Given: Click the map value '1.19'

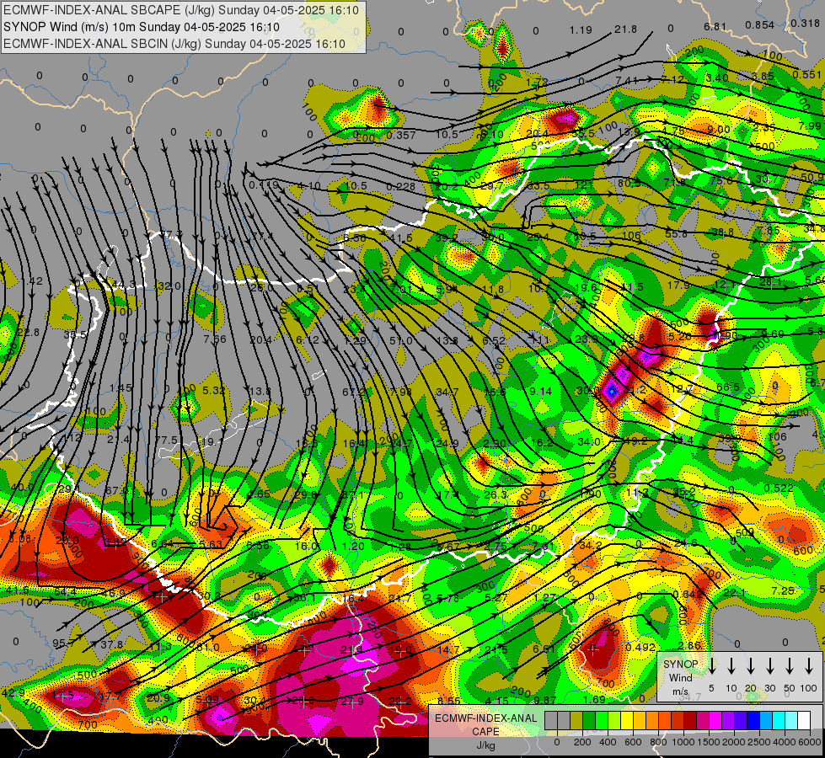Looking at the screenshot, I should 581,30.
